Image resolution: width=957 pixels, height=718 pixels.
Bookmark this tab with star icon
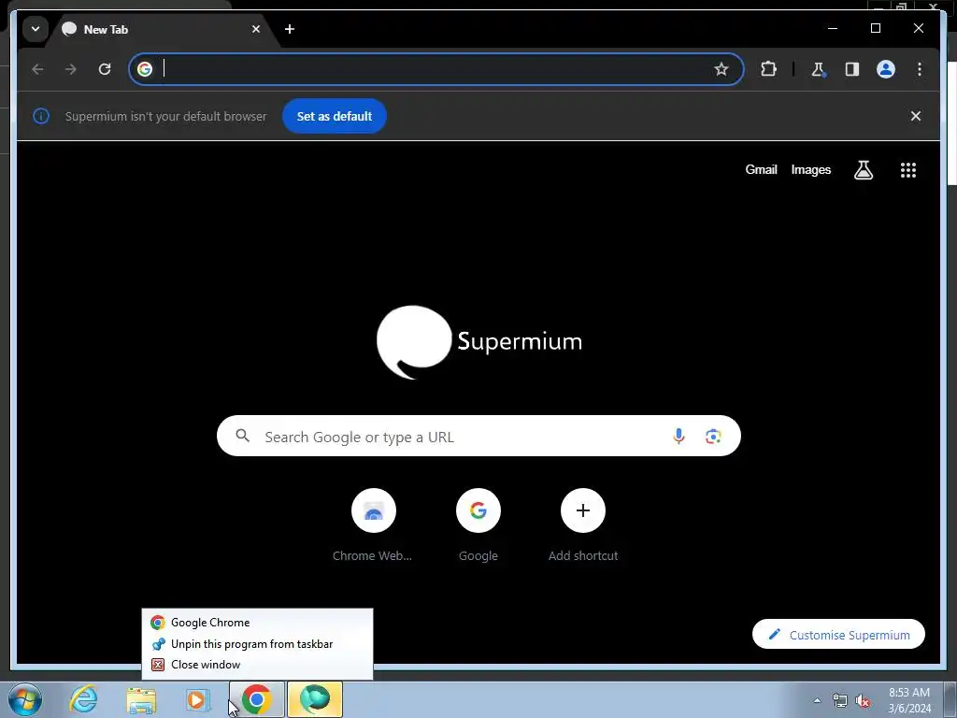721,69
